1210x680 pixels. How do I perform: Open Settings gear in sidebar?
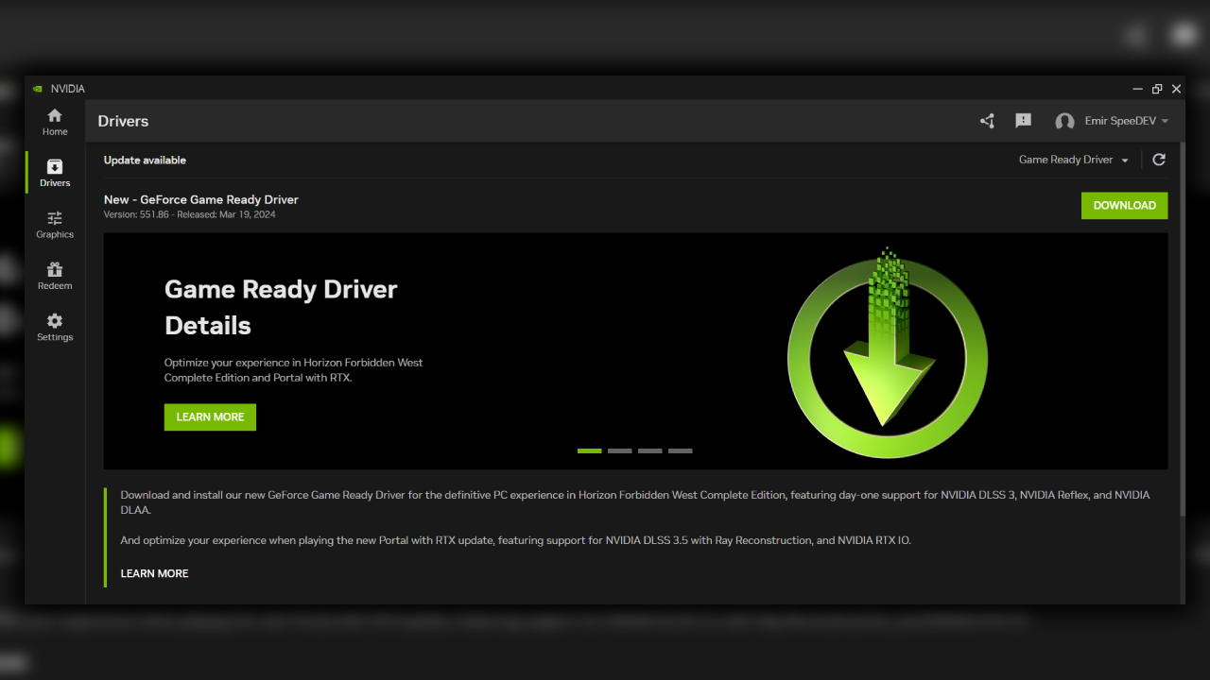(x=55, y=327)
